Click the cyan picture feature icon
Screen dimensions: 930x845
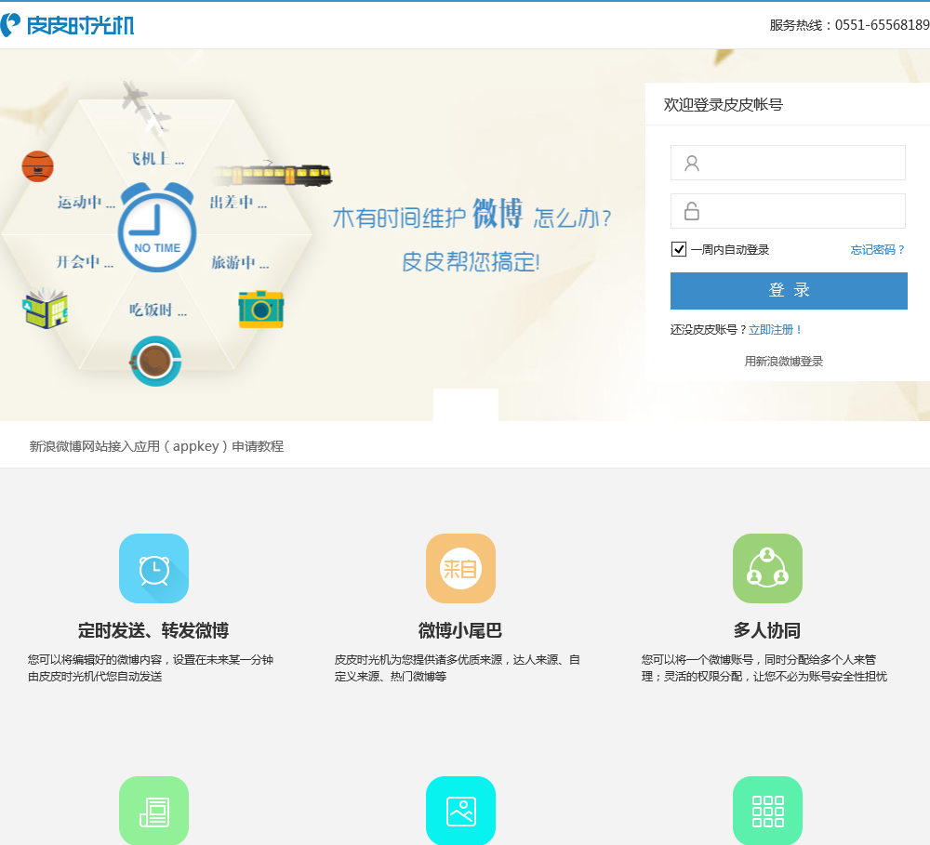pyautogui.click(x=461, y=811)
